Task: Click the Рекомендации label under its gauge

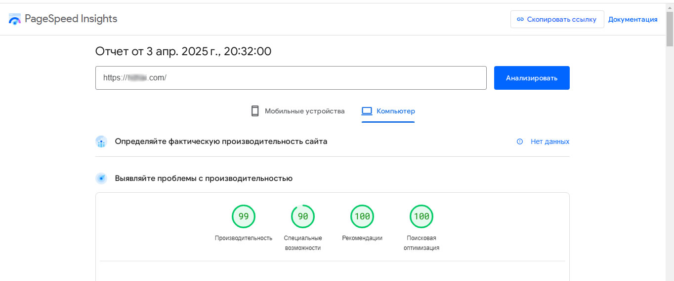Action: [x=362, y=238]
